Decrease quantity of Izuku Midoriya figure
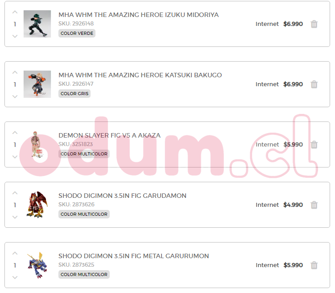This screenshot has width=335, height=293. pyautogui.click(x=15, y=36)
